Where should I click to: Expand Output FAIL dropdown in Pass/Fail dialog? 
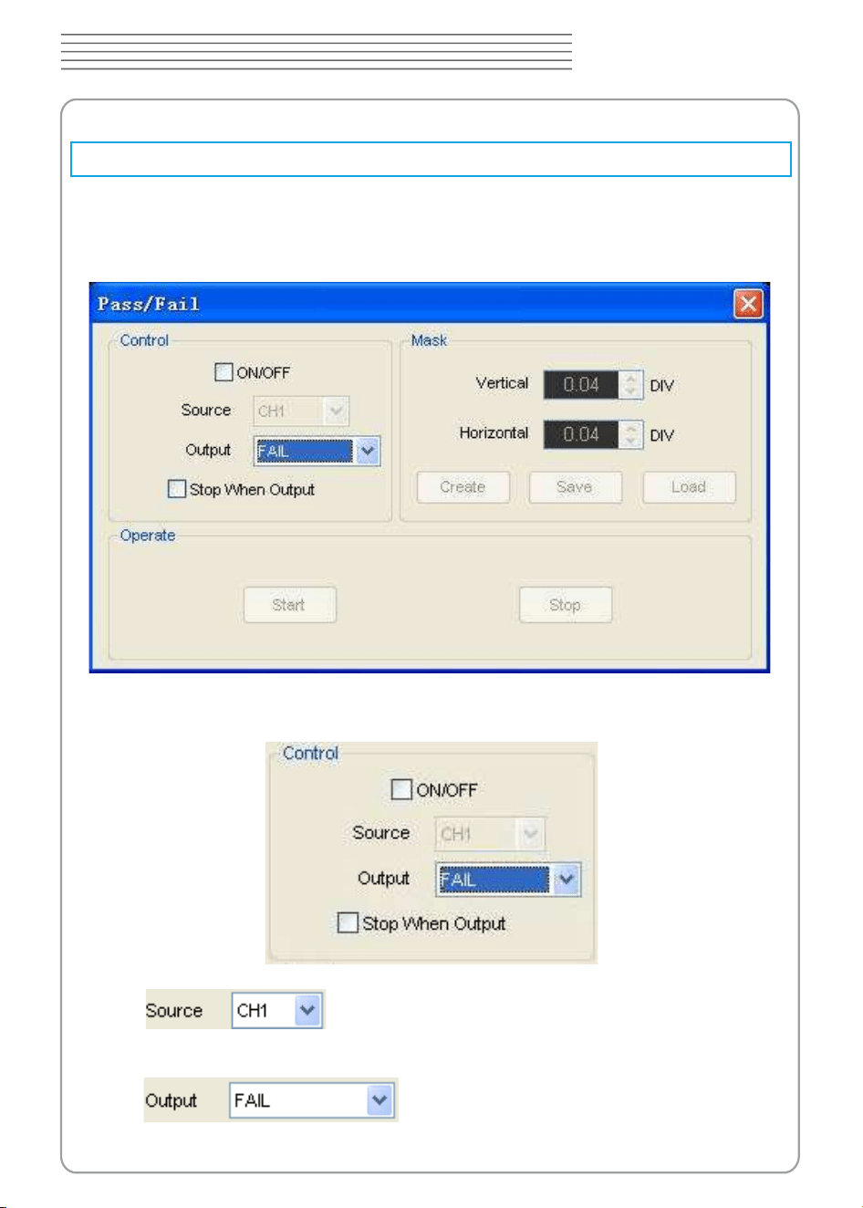[368, 451]
